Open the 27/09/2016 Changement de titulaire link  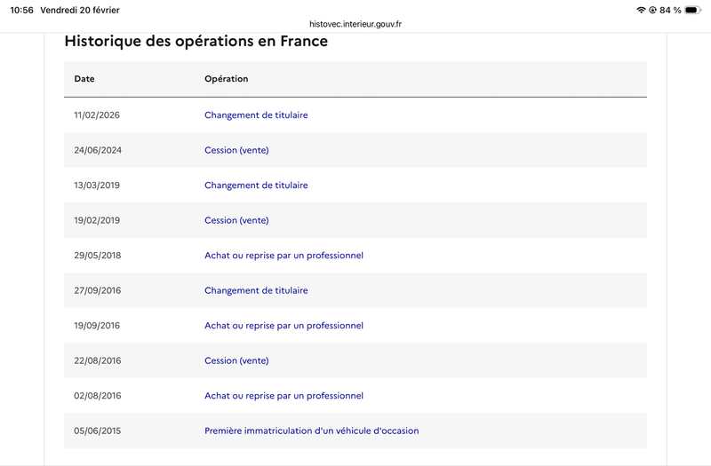pyautogui.click(x=256, y=290)
